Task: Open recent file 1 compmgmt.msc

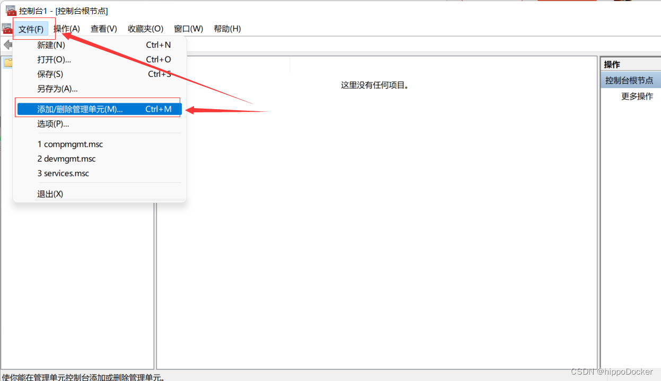Action: [x=70, y=144]
